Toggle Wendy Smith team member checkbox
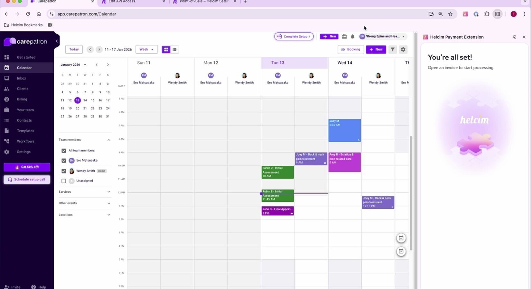531x289 pixels. coord(64,171)
